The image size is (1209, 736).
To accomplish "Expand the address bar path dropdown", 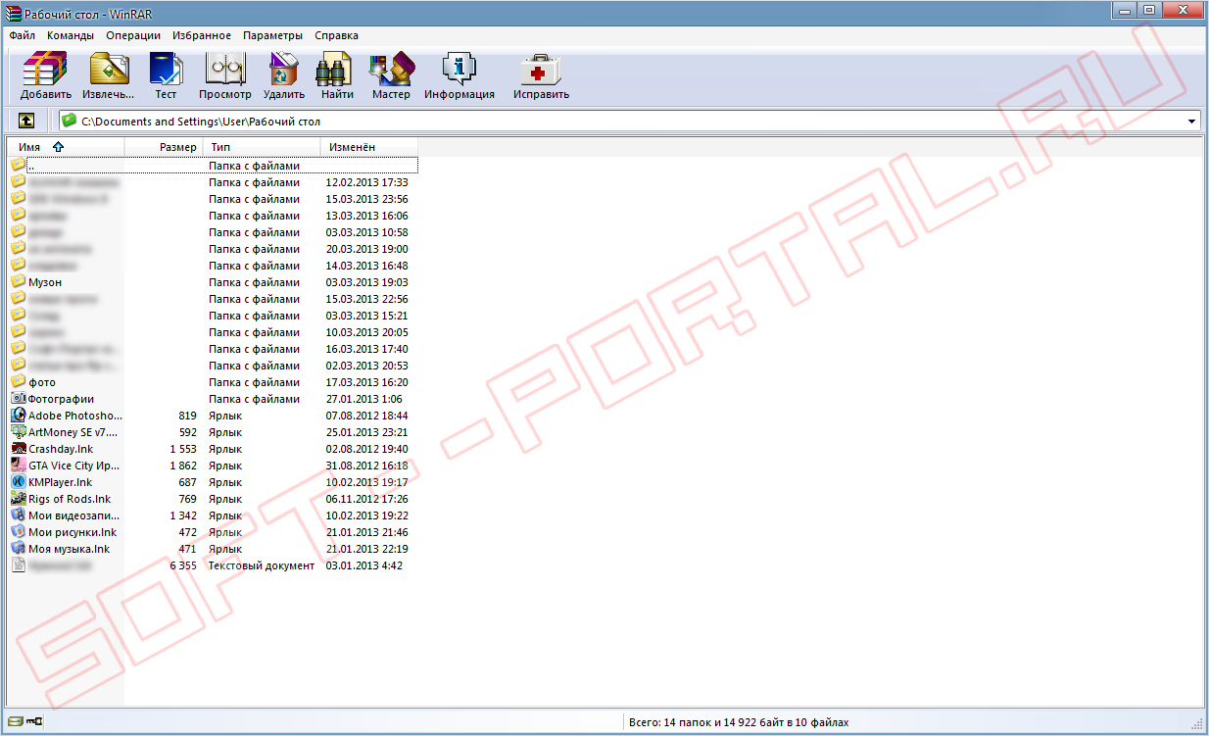I will point(1192,122).
